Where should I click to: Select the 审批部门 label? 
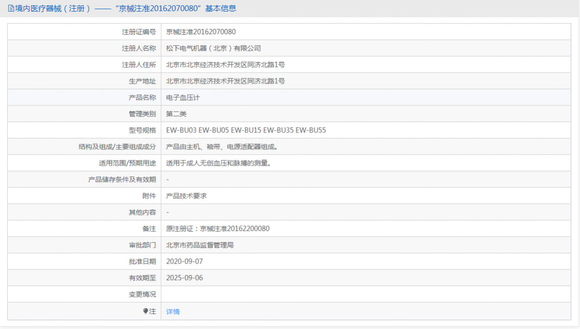click(x=143, y=245)
